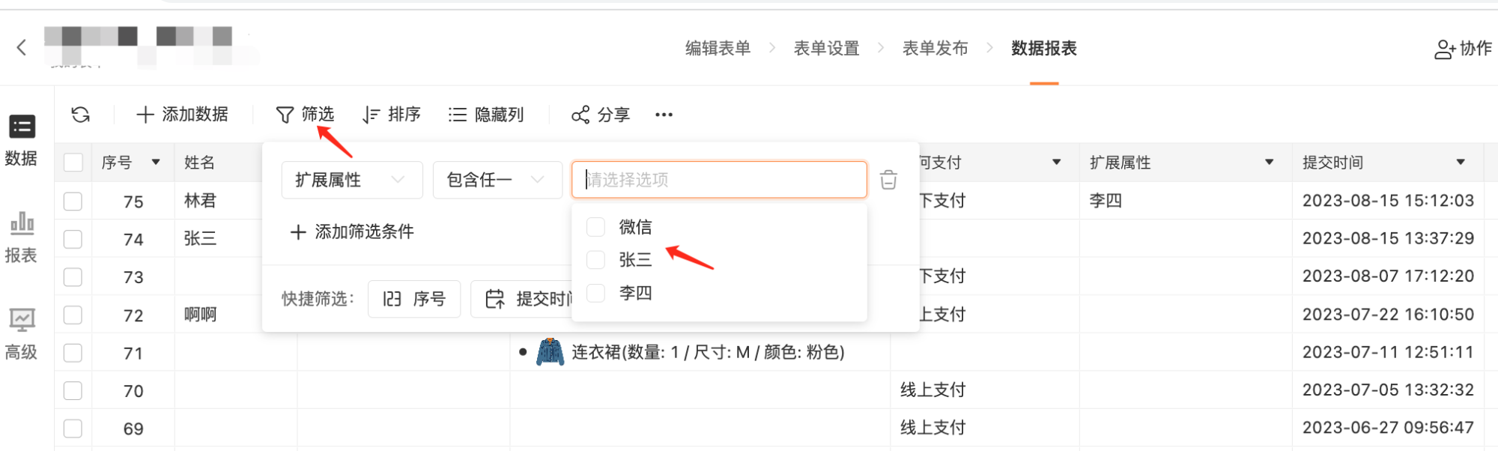The image size is (1498, 451).
Task: Open the 筛选 filter funnel icon
Action: coord(285,115)
